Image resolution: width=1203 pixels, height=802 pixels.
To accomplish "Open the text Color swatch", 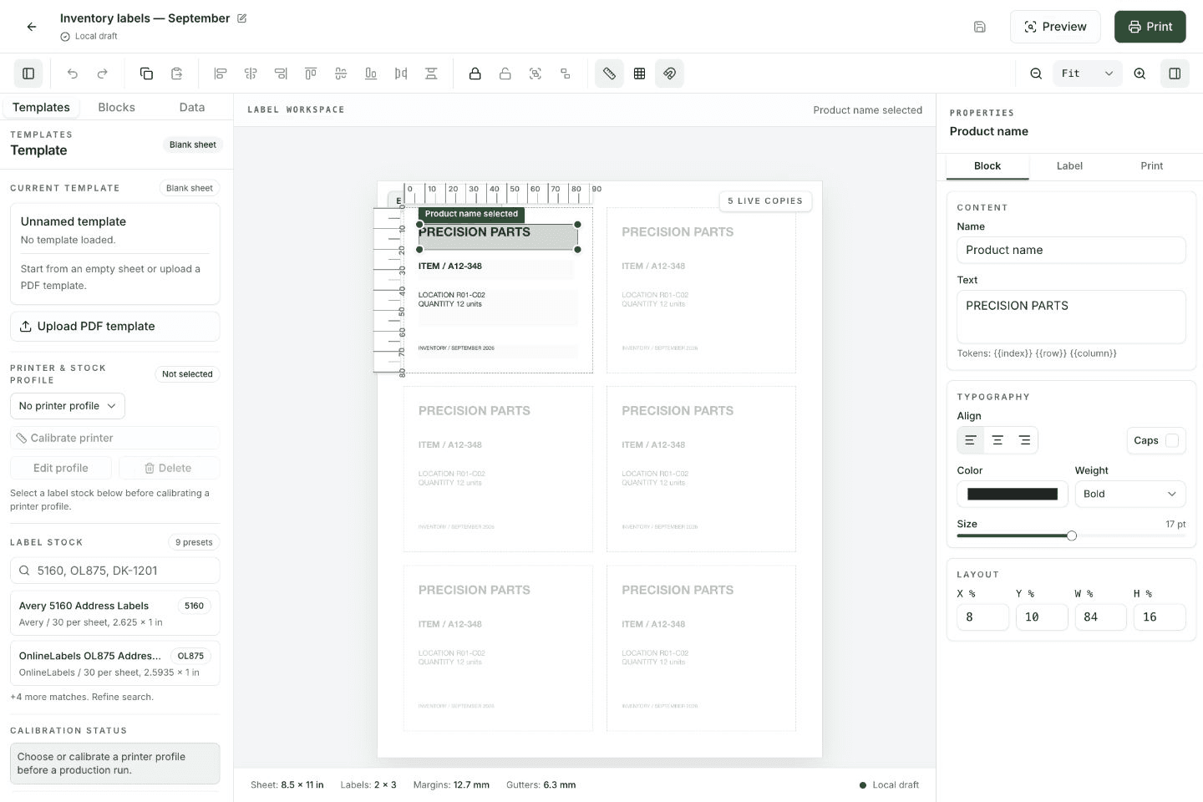I will (1013, 494).
